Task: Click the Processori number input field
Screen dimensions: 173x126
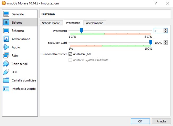Action: click(158, 31)
